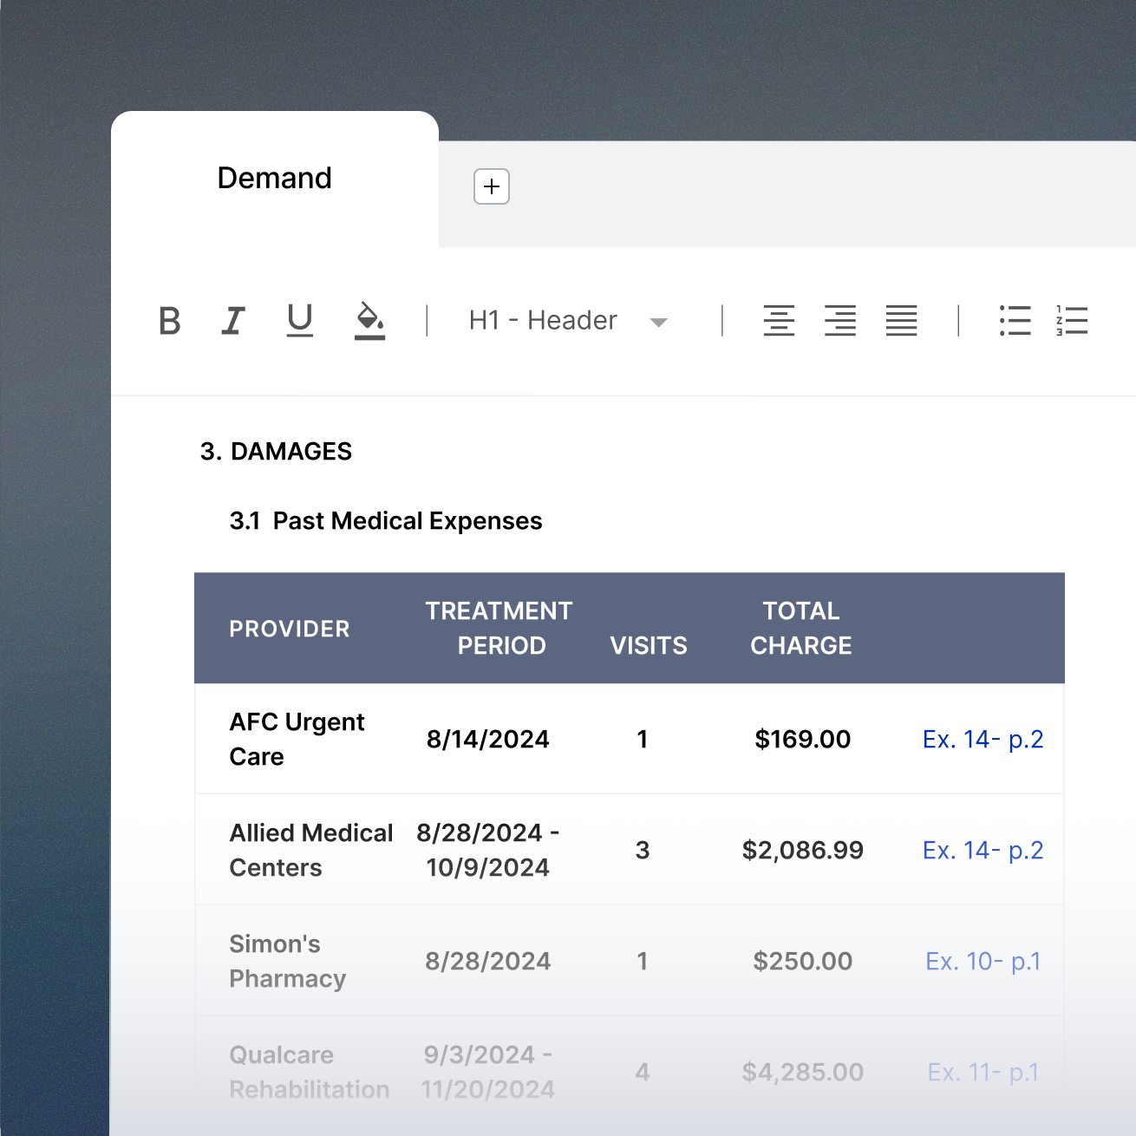Add a new tab with plus button
The width and height of the screenshot is (1136, 1136).
(492, 186)
